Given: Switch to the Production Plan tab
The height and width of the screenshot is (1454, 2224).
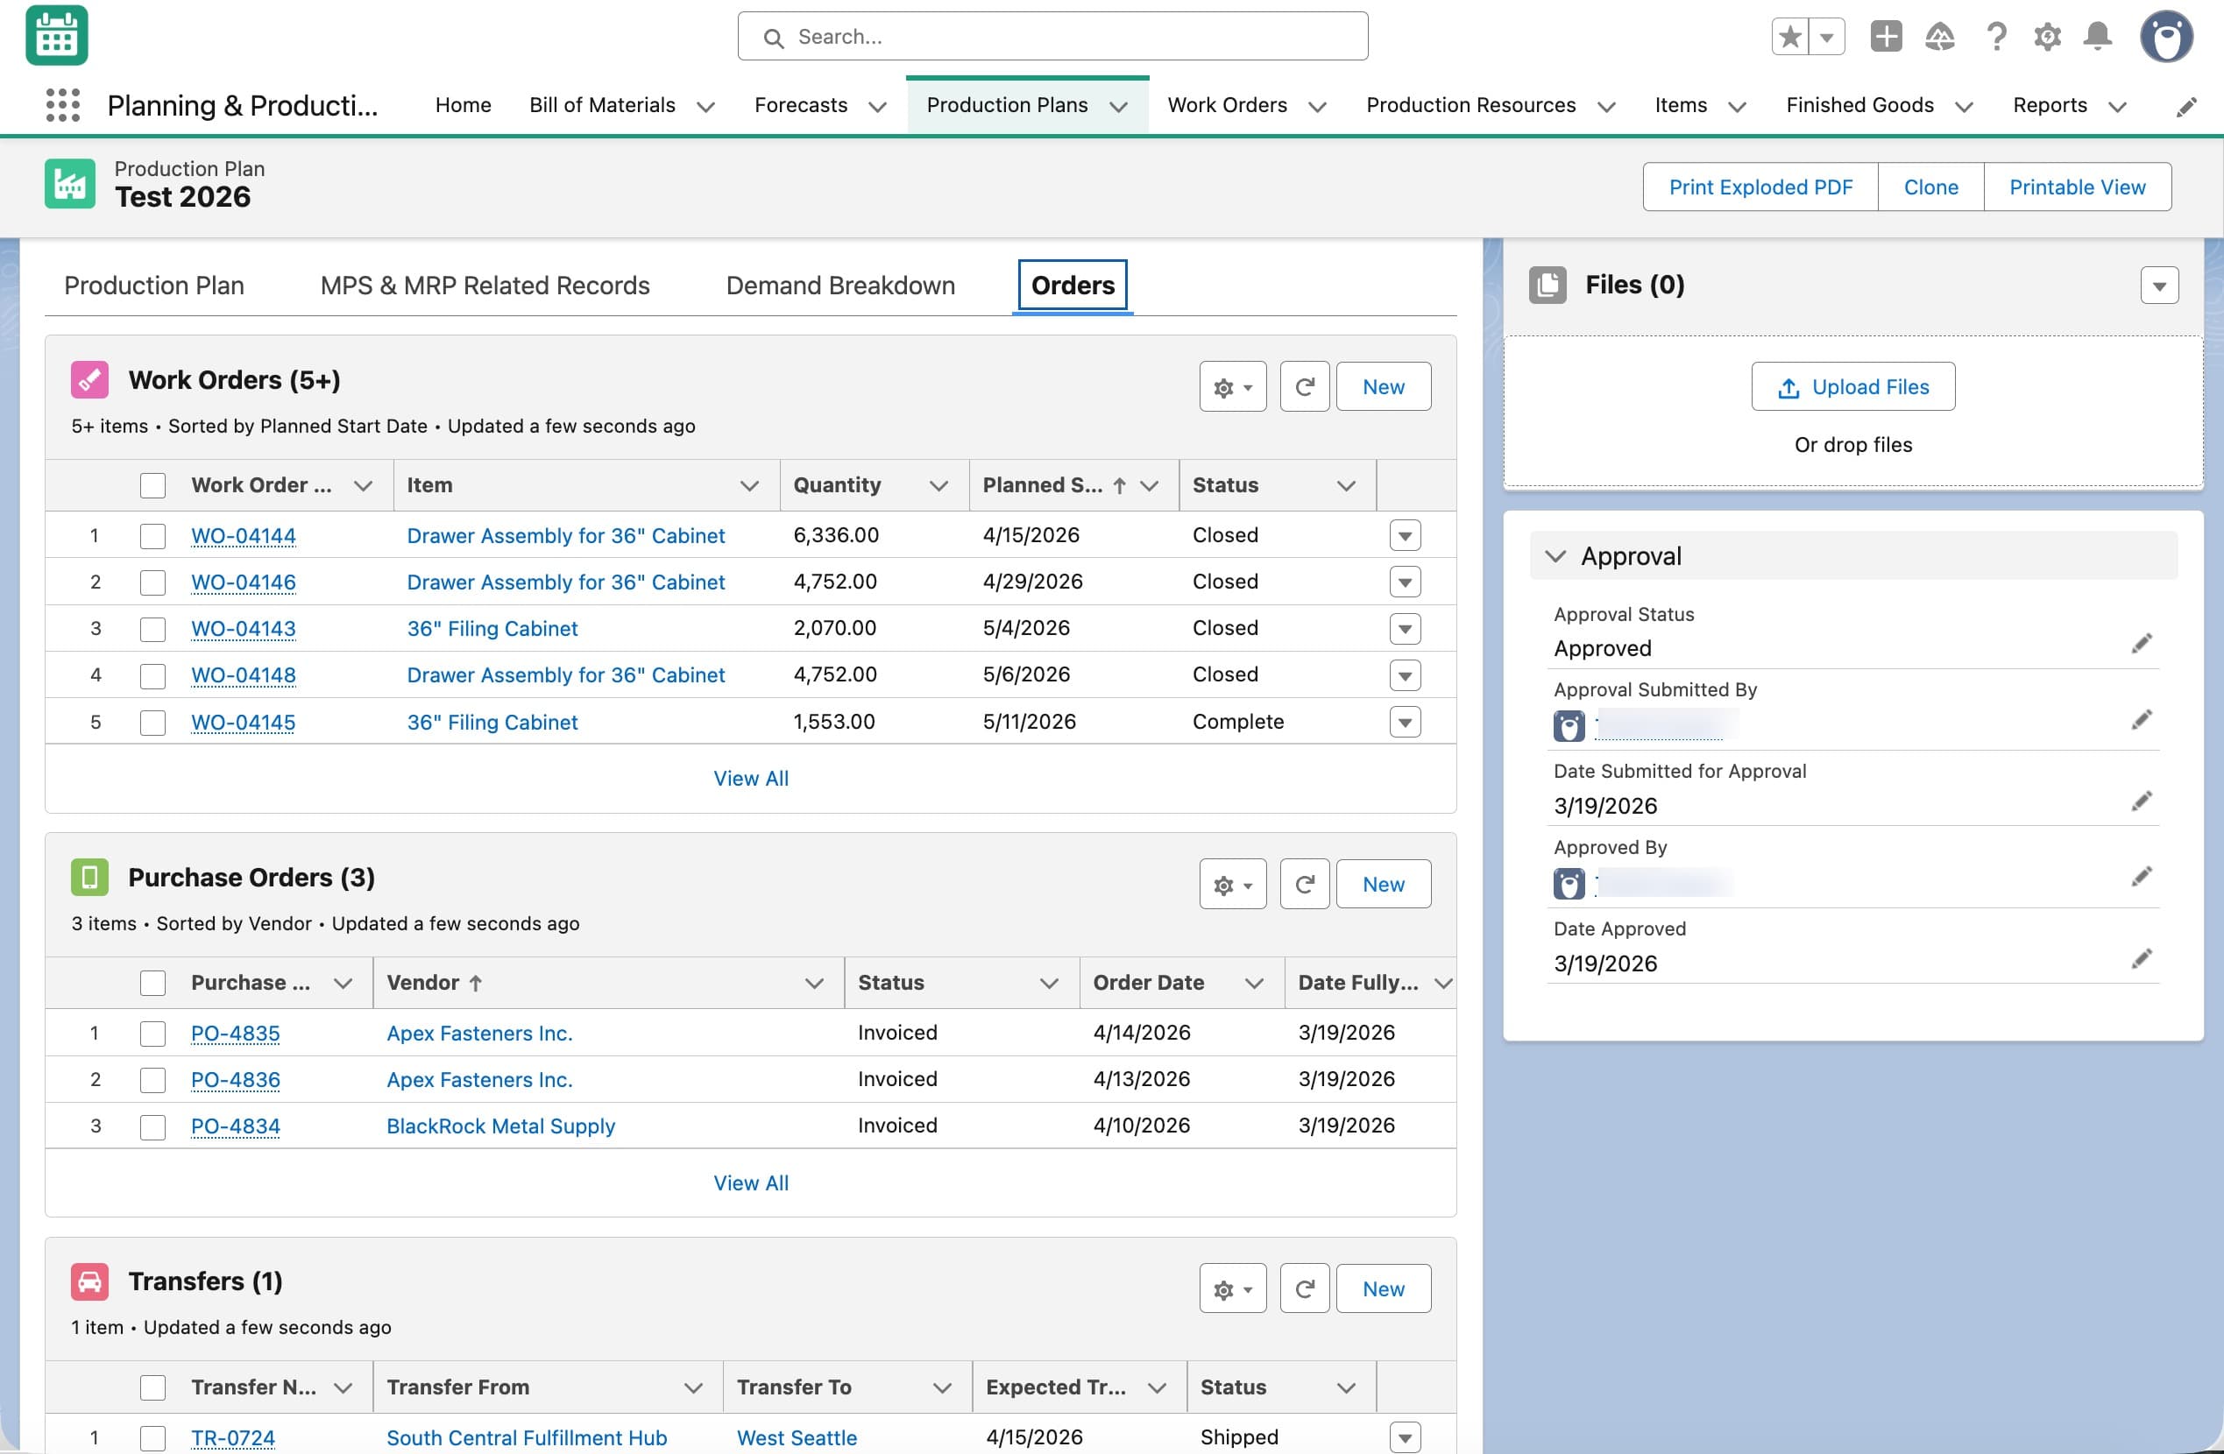Looking at the screenshot, I should pos(154,286).
